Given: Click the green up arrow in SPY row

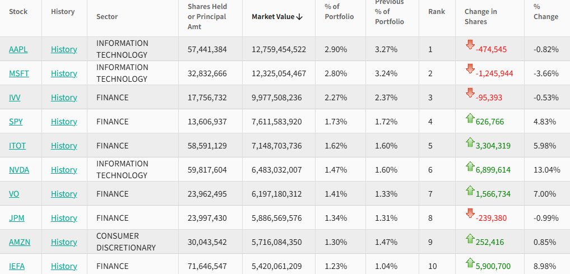Looking at the screenshot, I should (470, 118).
